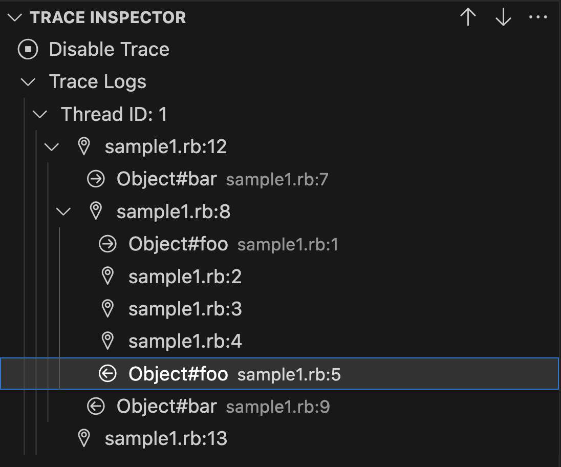Click the down arrow in the panel toolbar
This screenshot has width=561, height=467.
(x=502, y=17)
